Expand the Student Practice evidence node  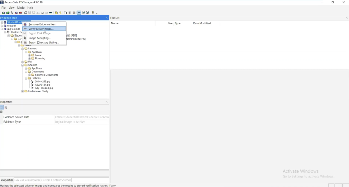(2, 22)
